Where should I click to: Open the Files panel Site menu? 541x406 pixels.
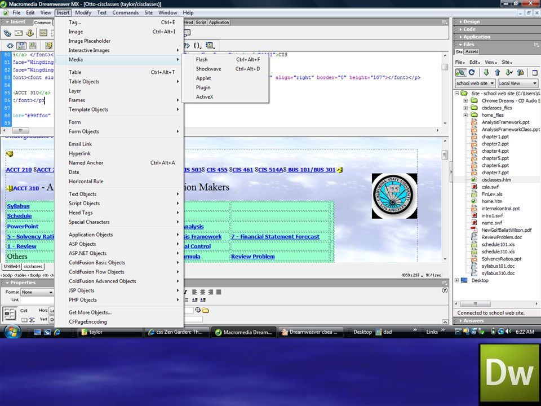[x=507, y=62]
